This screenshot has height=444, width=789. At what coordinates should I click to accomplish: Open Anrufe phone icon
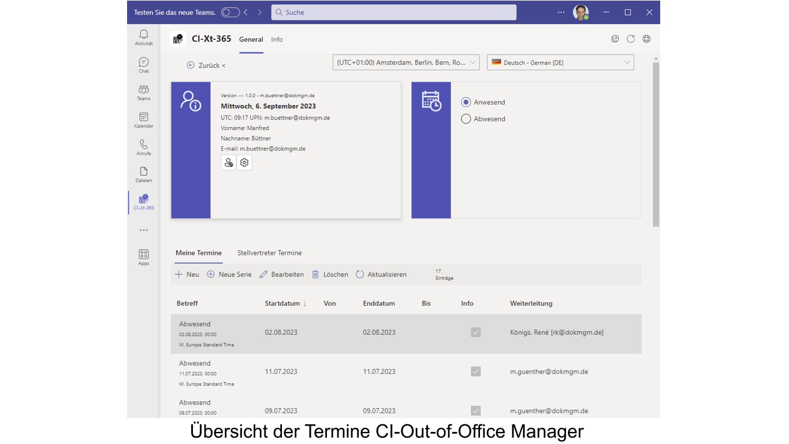(x=144, y=147)
